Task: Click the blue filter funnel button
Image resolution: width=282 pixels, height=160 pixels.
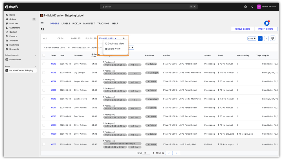Action: point(260,38)
